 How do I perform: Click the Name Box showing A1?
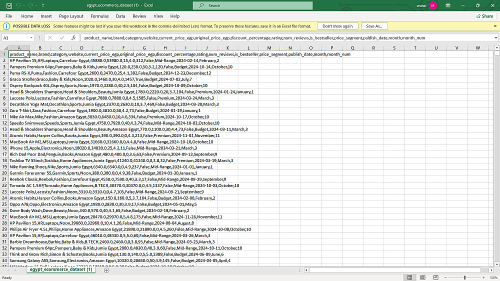point(15,37)
